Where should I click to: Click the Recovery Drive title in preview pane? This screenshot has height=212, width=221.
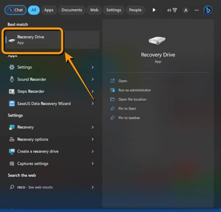(x=158, y=55)
